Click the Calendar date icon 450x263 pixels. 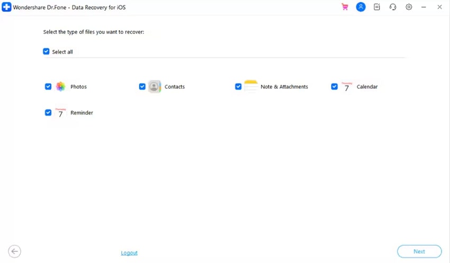(x=347, y=86)
